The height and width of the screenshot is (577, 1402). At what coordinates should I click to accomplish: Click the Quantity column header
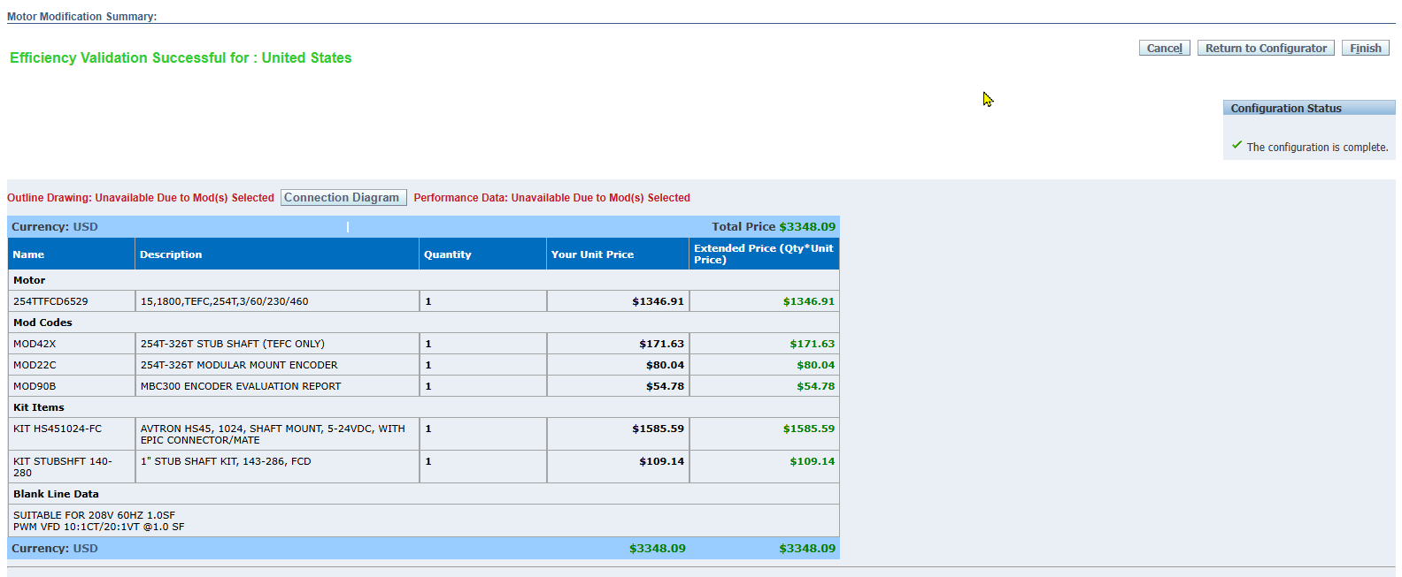point(447,254)
